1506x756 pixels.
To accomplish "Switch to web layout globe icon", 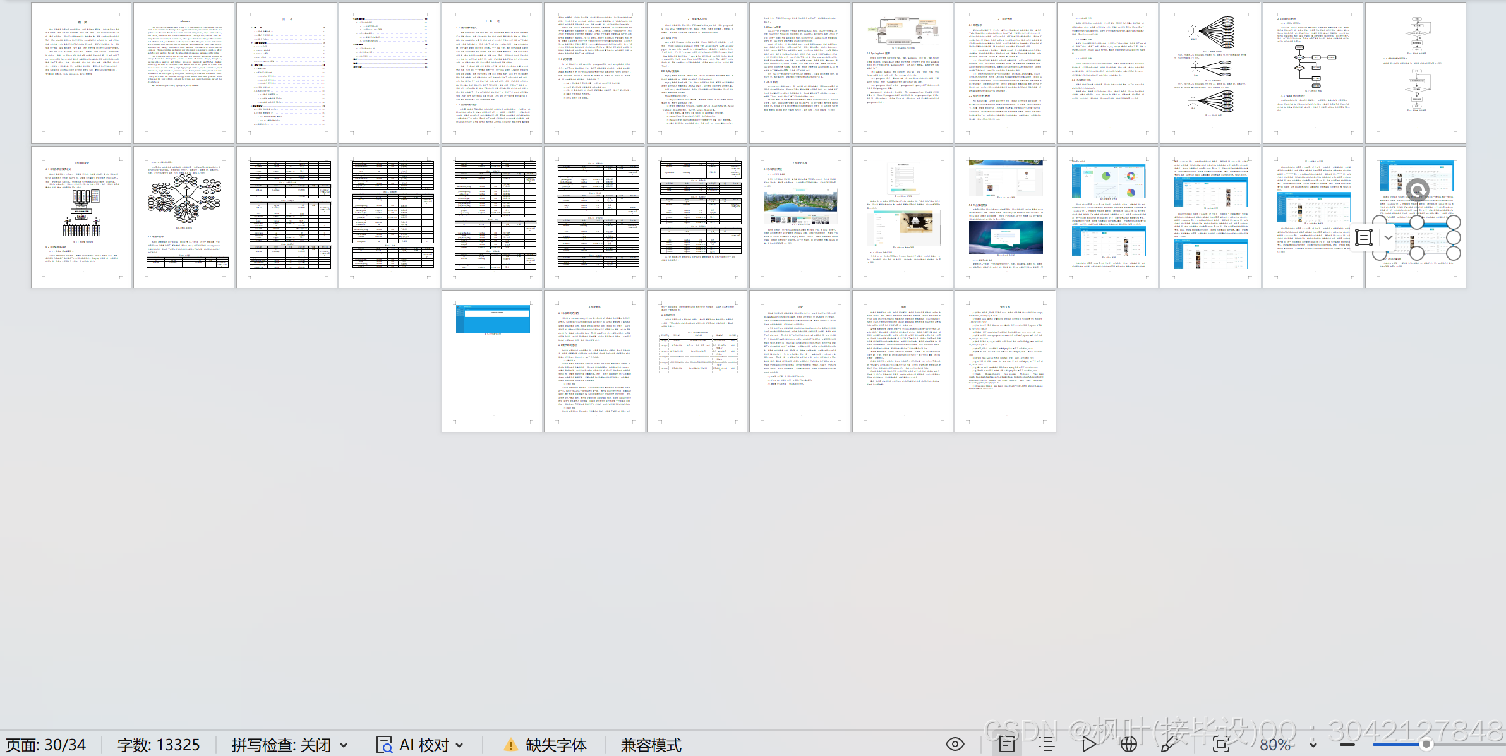I will tap(1129, 744).
